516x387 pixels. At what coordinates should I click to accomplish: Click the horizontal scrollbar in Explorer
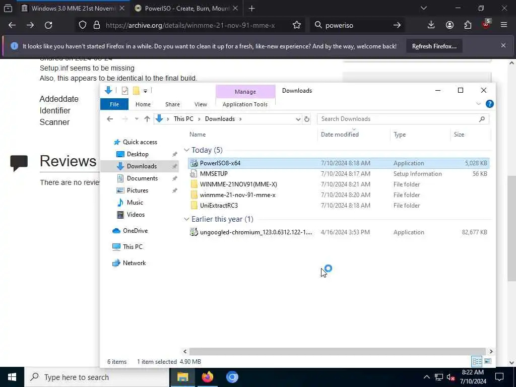337,351
